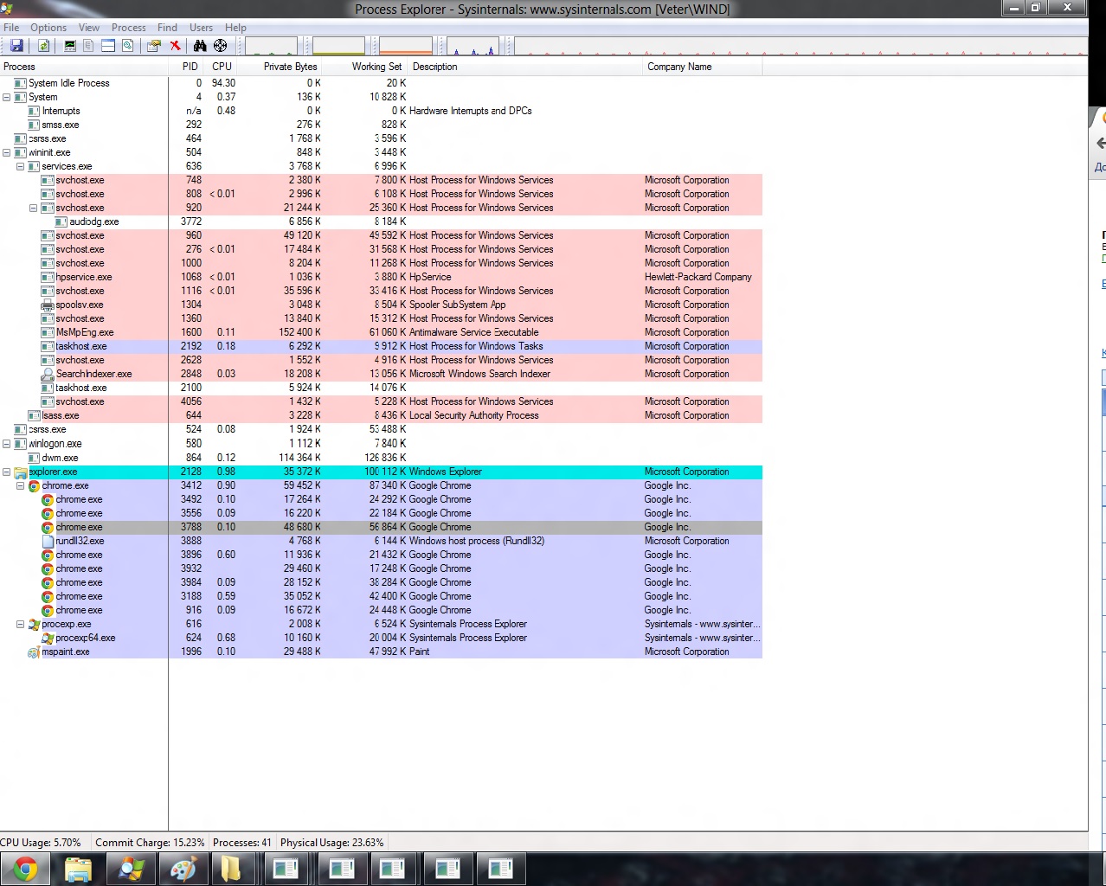This screenshot has width=1106, height=886.
Task: Click the Properties toolbar icon
Action: point(154,46)
